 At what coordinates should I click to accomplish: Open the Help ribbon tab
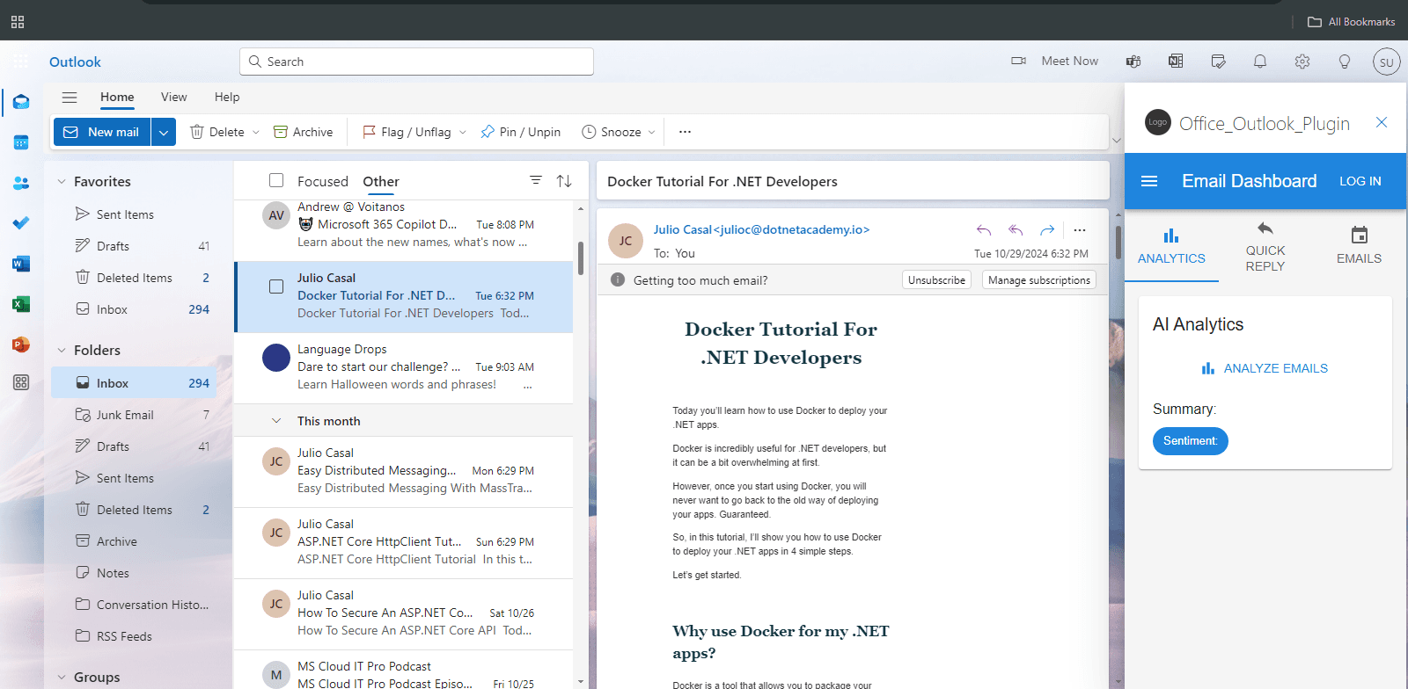point(227,98)
